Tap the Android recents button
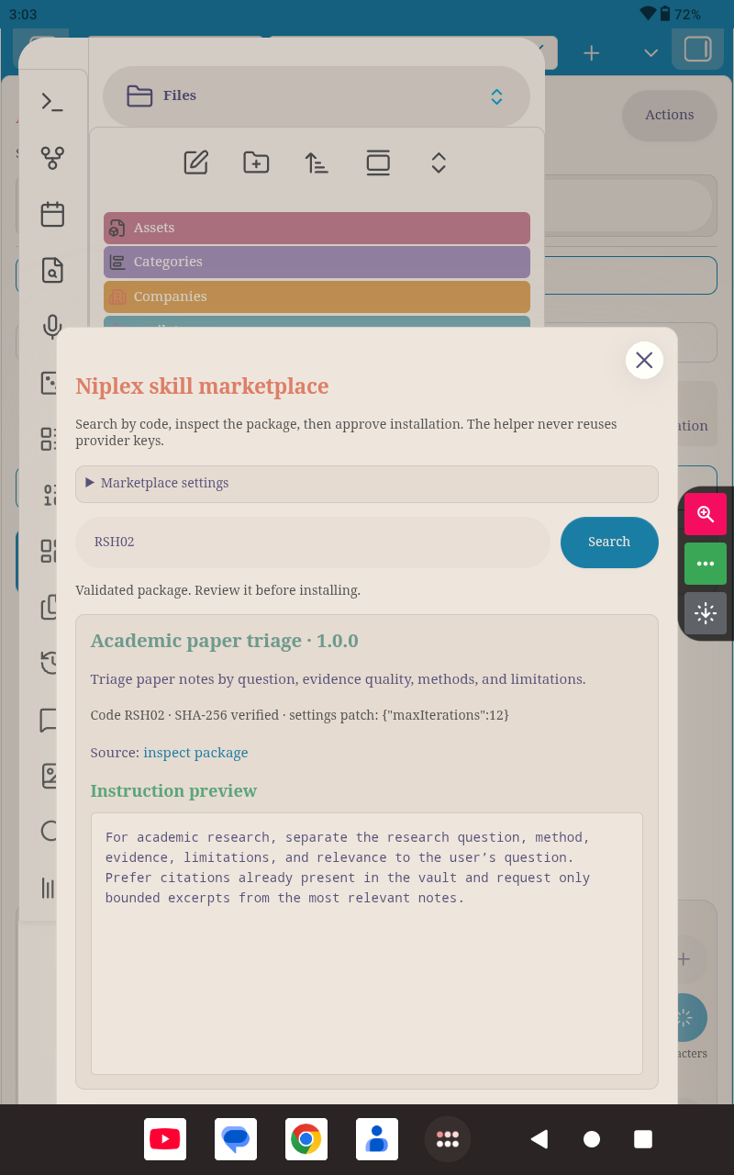Screen dimensions: 734x1175 (643, 1139)
